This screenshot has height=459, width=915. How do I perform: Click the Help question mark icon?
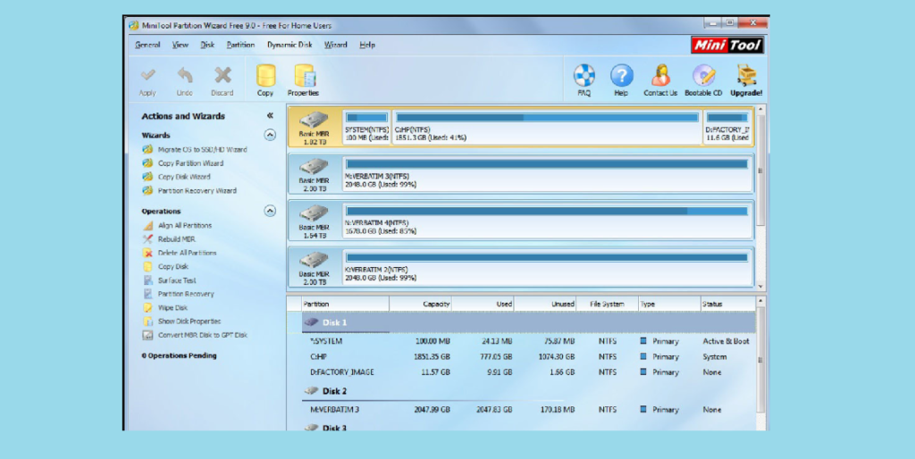coord(622,75)
